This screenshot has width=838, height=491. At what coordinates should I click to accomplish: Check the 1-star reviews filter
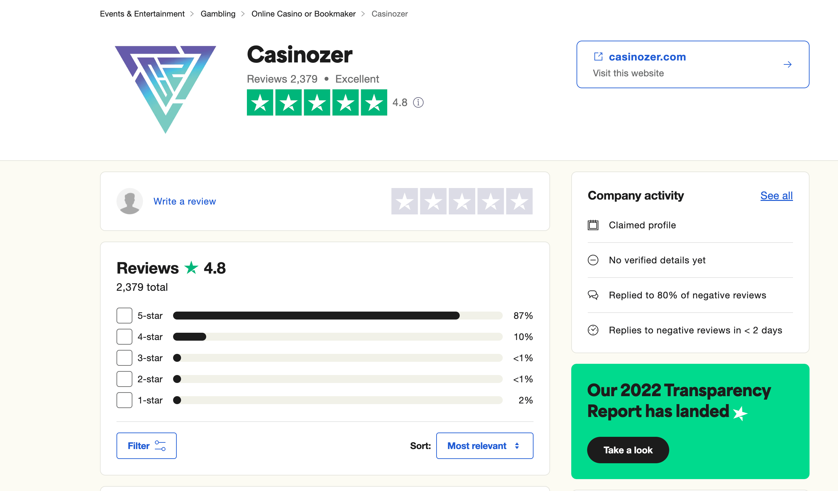coord(124,400)
